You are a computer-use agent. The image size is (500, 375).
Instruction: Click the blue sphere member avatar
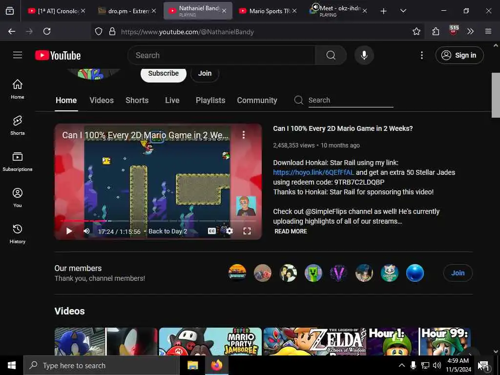(415, 273)
